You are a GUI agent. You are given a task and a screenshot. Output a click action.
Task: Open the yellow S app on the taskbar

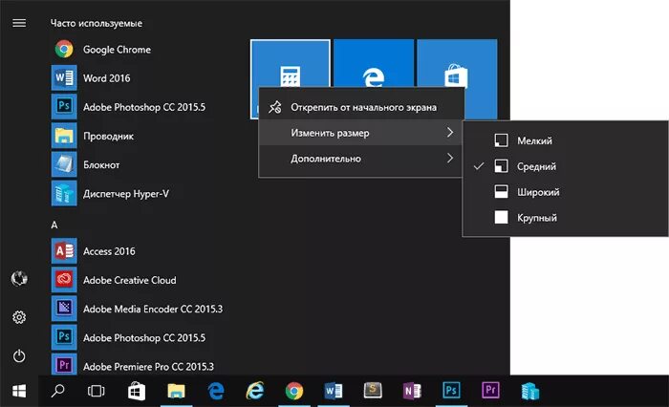pos(373,390)
